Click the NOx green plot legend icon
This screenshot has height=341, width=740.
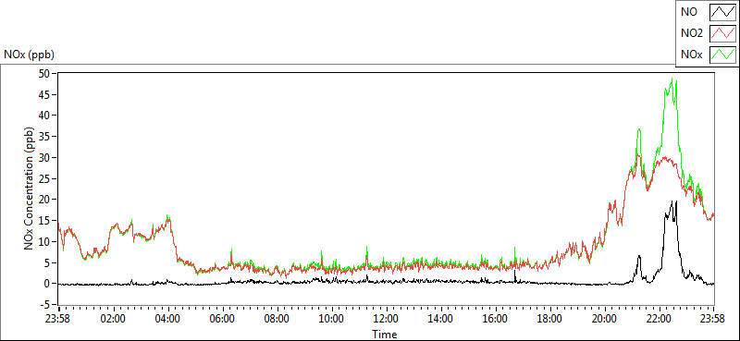pos(722,55)
